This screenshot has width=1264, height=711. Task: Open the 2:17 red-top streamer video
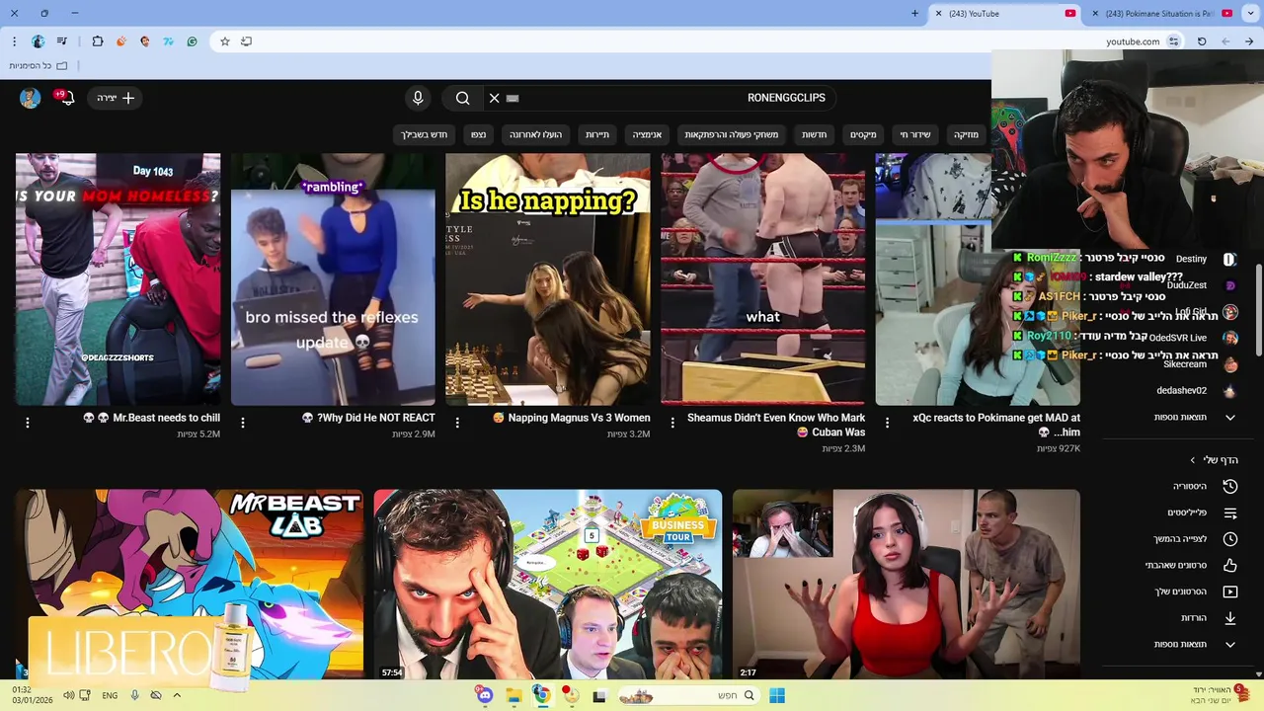coord(907,585)
